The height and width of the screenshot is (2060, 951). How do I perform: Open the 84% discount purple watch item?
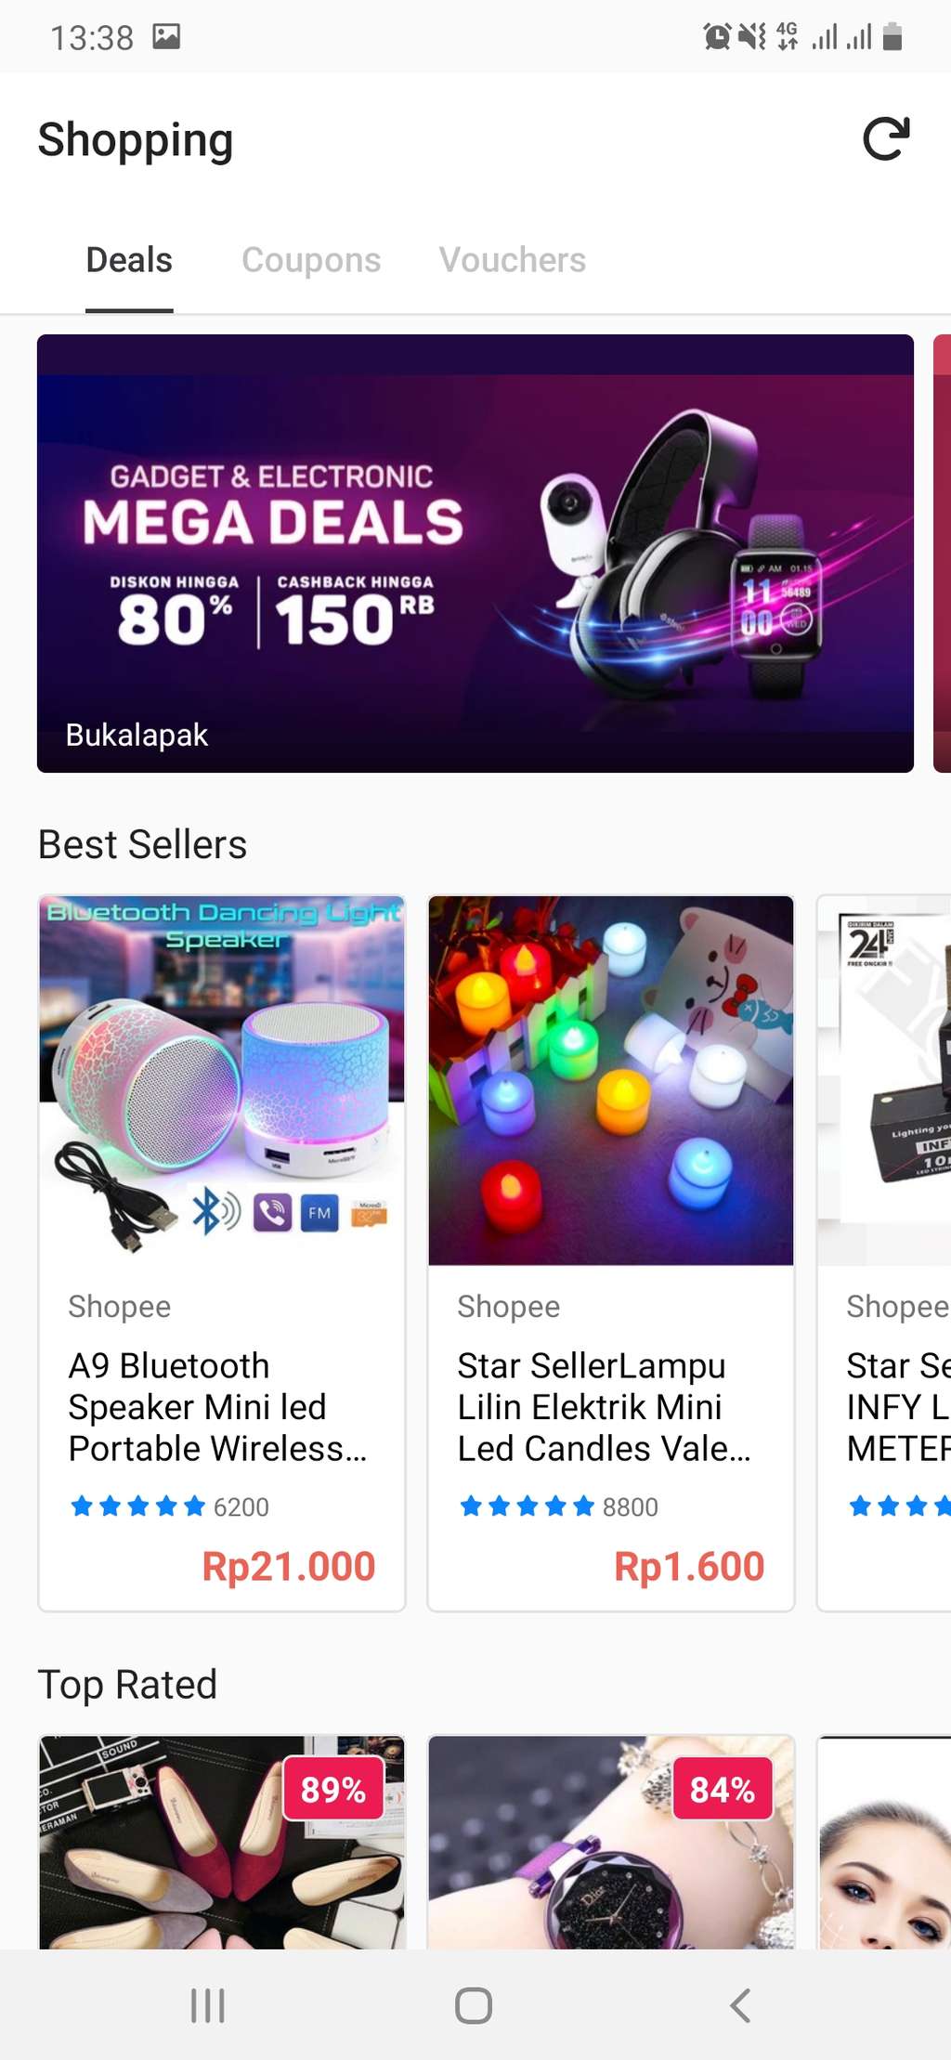point(611,1842)
